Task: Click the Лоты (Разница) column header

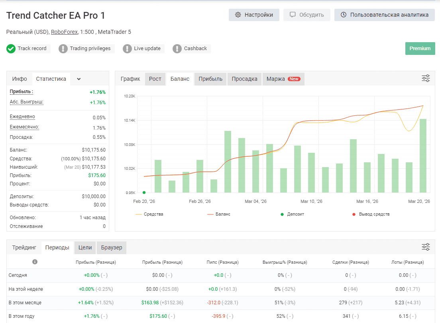Action: pyautogui.click(x=407, y=262)
